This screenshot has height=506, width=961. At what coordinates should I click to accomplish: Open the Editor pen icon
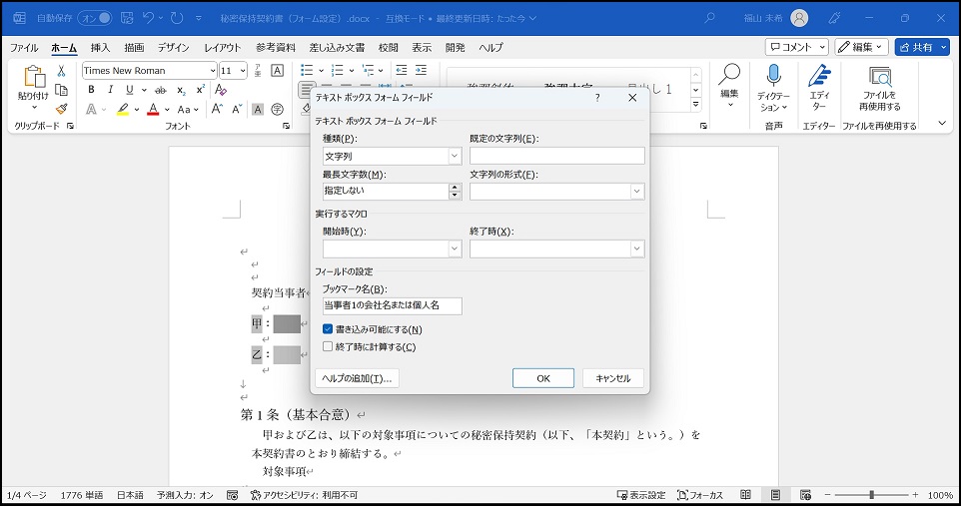(819, 76)
